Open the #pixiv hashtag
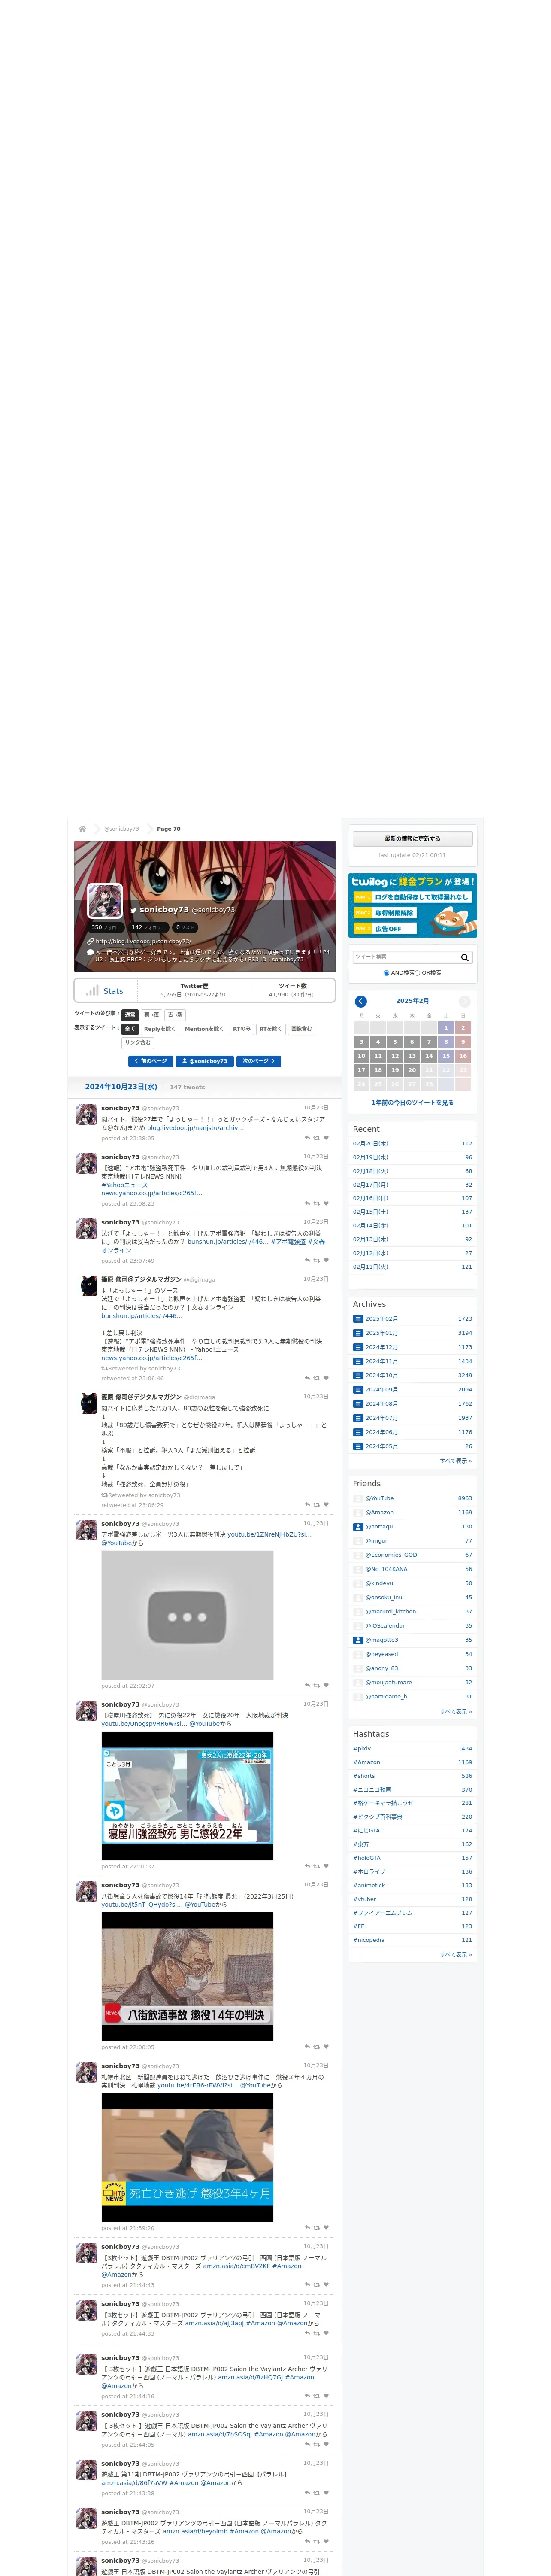Viewport: 551px width, 2576px height. pyautogui.click(x=362, y=1749)
